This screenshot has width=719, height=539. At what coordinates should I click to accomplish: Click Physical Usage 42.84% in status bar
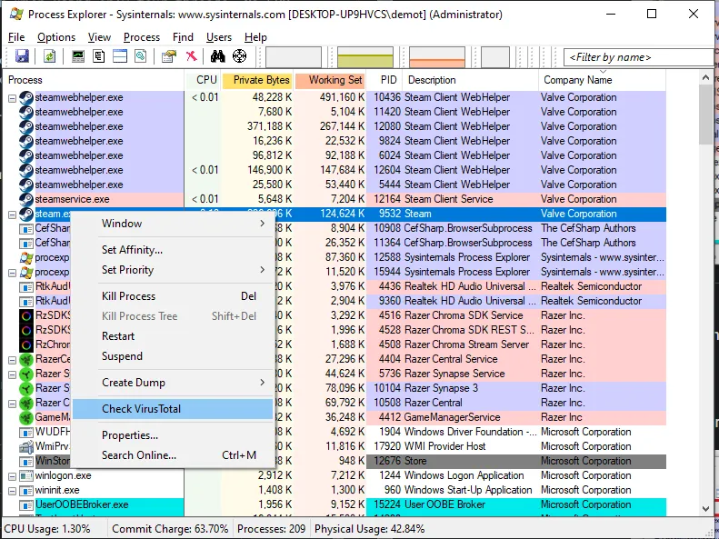pyautogui.click(x=370, y=529)
